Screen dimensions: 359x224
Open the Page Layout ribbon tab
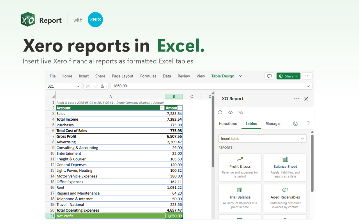[123, 76]
